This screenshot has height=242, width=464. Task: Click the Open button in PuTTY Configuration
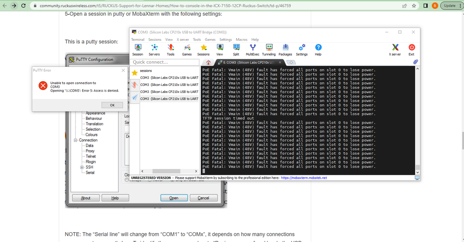point(174,198)
